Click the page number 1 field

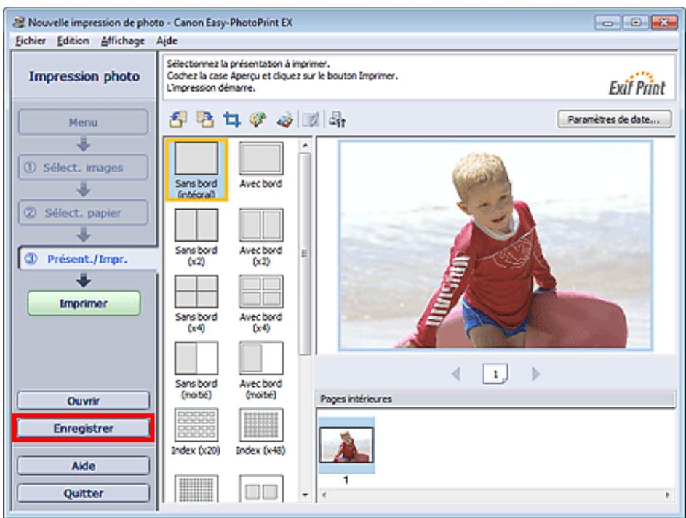(495, 374)
